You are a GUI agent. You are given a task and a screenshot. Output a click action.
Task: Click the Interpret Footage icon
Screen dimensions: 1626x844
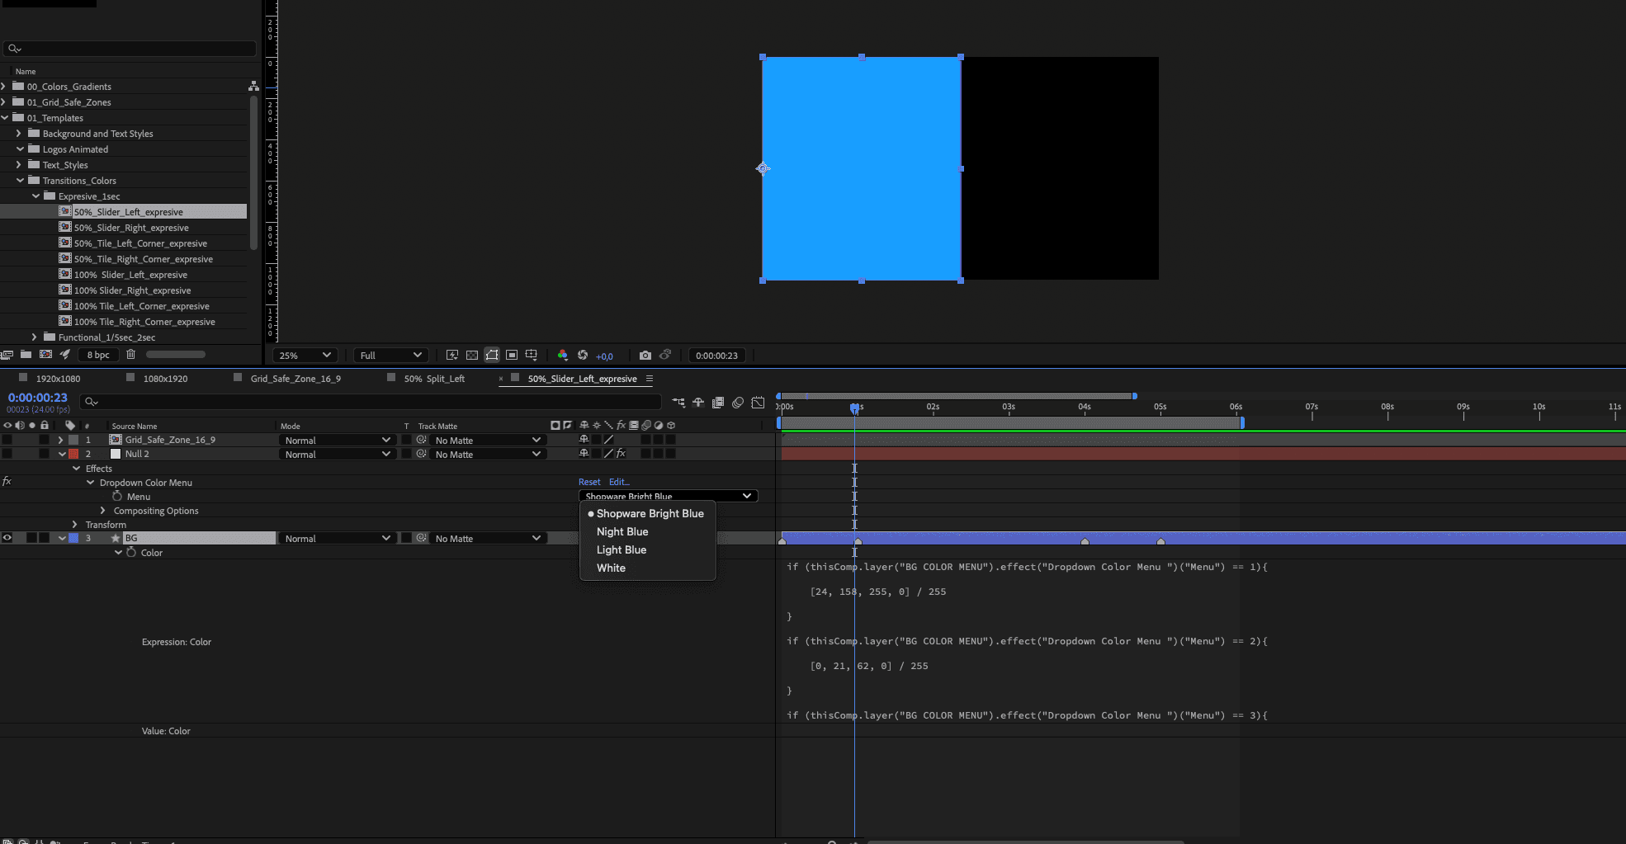(x=7, y=355)
